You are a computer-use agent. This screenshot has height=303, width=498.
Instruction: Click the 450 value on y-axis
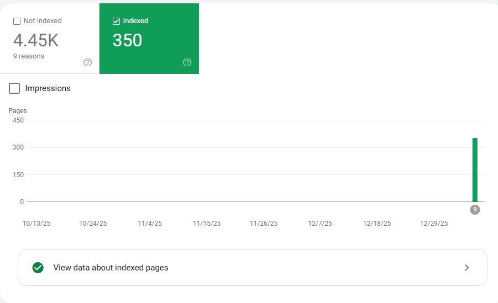tap(18, 120)
